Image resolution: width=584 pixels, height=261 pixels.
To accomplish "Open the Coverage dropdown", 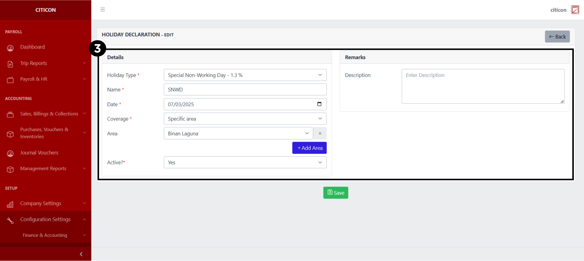I will tap(245, 119).
